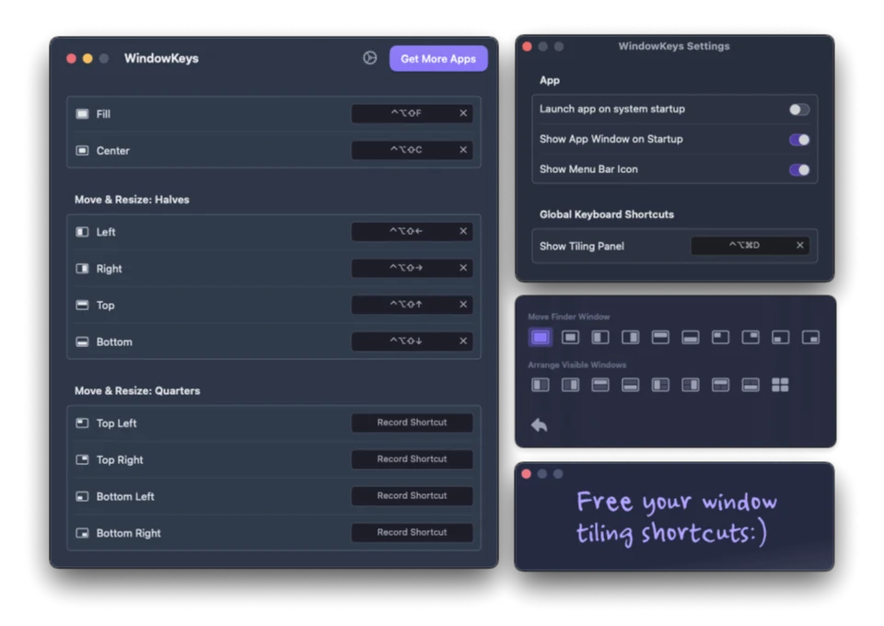Choose right half icon in Move Finder Window row
Viewport: 884px width, 626px height.
(x=630, y=337)
